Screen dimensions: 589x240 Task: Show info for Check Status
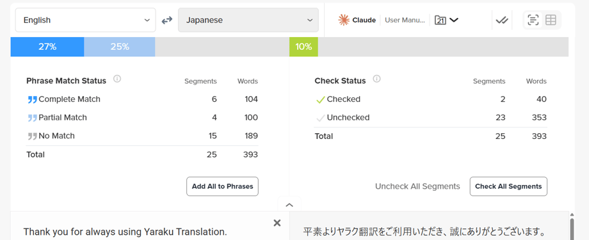(376, 79)
